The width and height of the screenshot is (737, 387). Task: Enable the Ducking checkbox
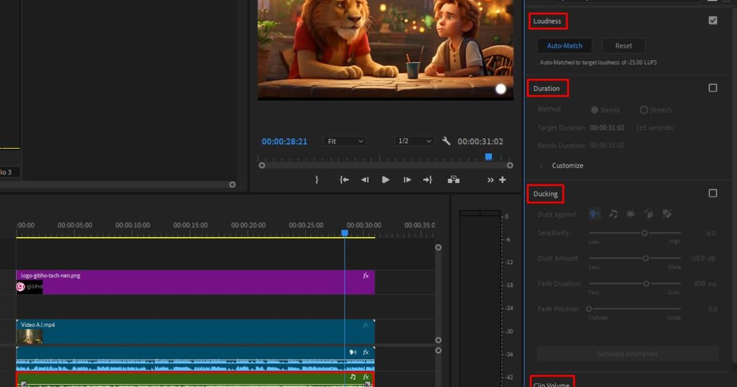[712, 193]
